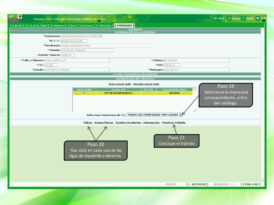
Task: Click the Menú icon in header
Action: (x=215, y=18)
